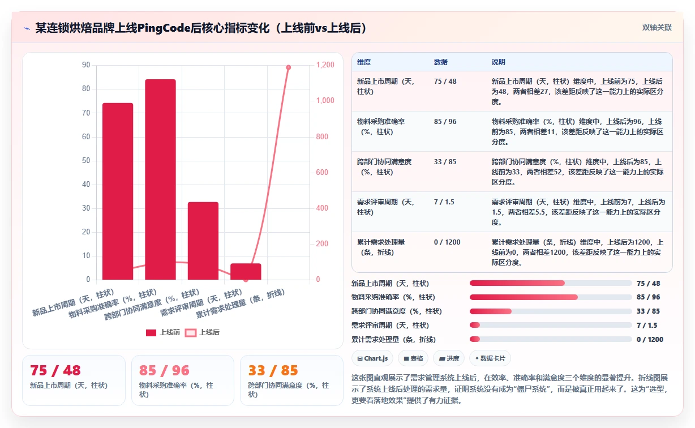Click the 跨部门协同满意度 progress bar
This screenshot has width=695, height=428.
pos(551,311)
